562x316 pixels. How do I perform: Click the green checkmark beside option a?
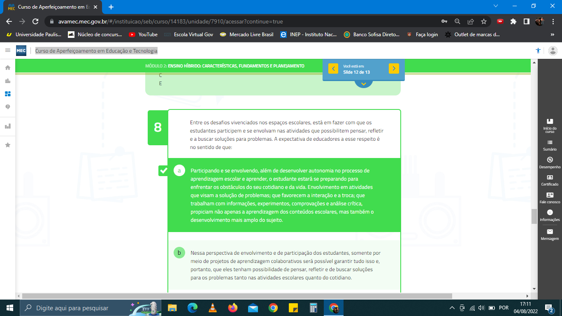click(x=163, y=170)
